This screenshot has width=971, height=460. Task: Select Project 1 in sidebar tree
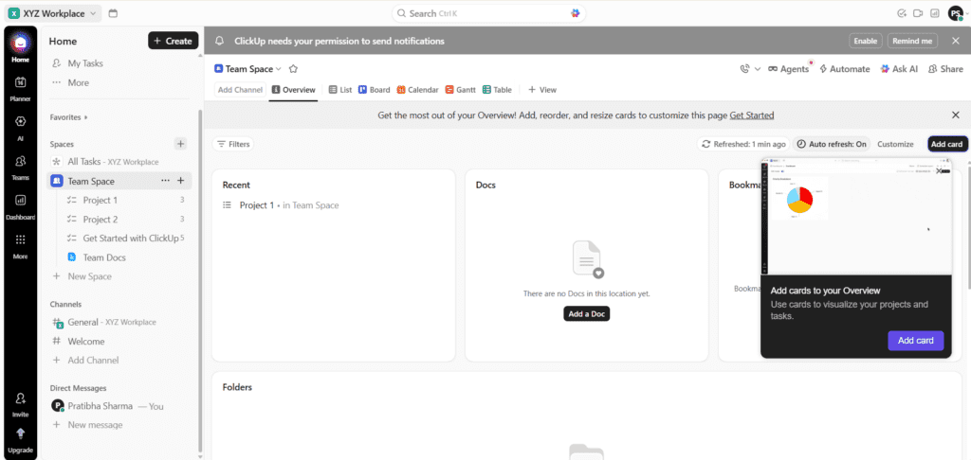point(101,200)
